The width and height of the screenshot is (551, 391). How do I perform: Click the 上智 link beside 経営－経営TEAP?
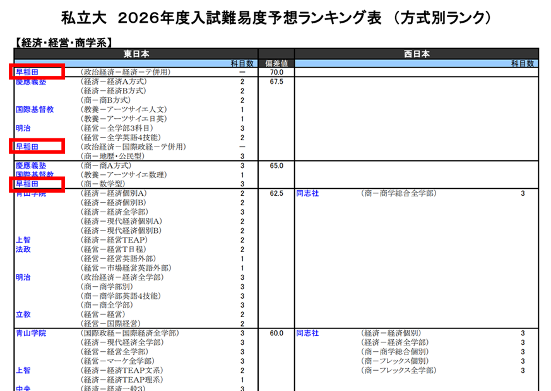[23, 240]
